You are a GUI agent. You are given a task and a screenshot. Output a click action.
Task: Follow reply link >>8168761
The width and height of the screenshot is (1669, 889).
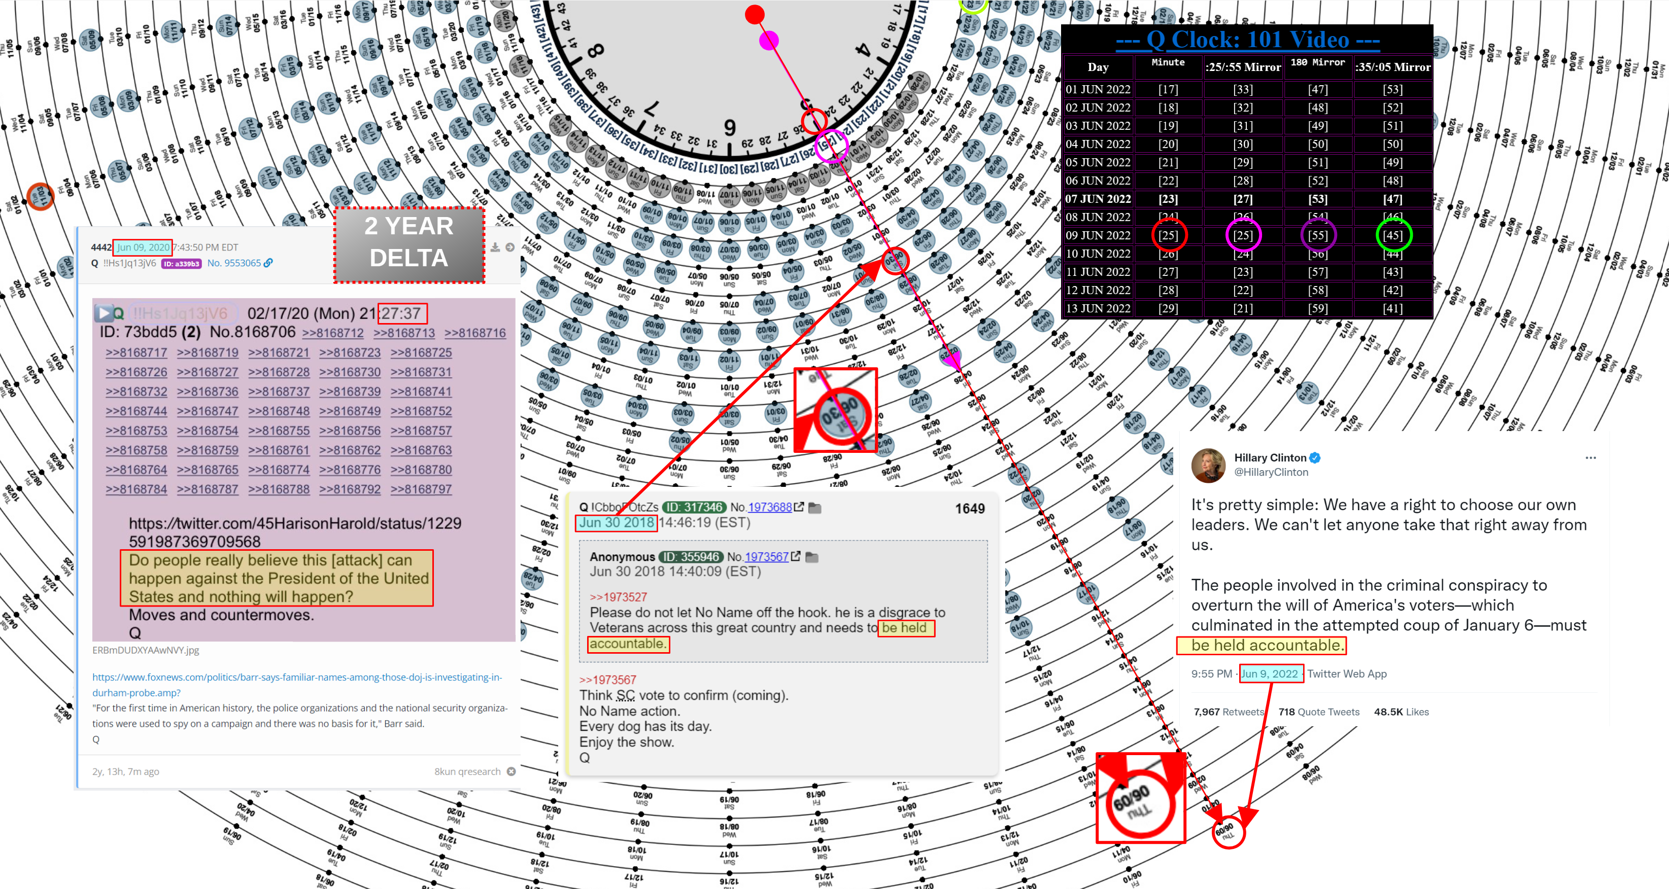click(x=279, y=450)
